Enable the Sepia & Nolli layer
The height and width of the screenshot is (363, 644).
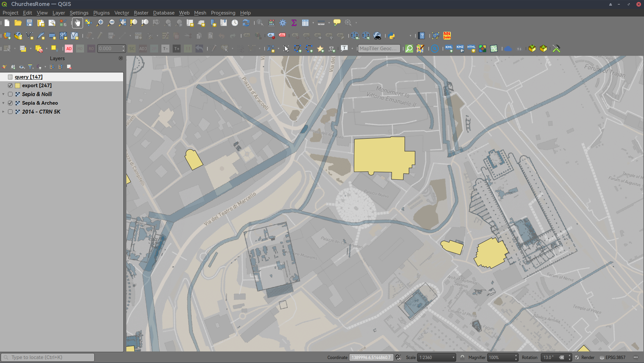(x=10, y=94)
